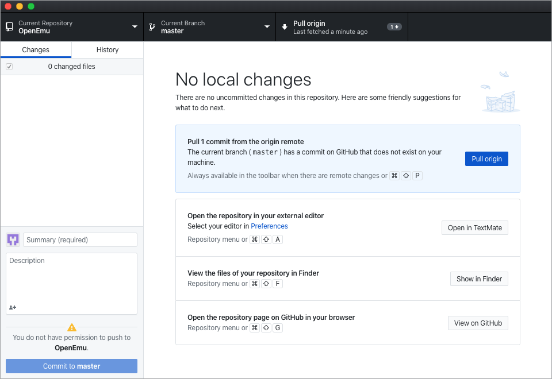
Task: Click the F shortcut key in Finder suggestion
Action: [278, 284]
